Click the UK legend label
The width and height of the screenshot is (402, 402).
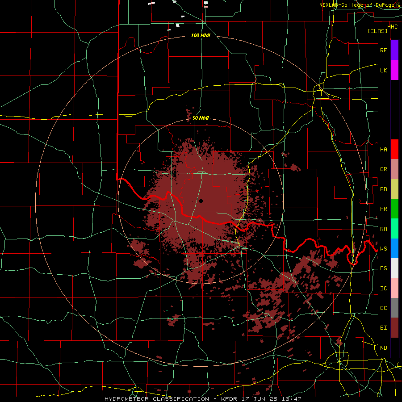pyautogui.click(x=383, y=70)
